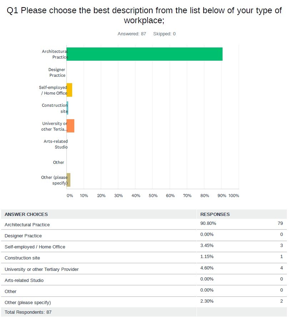Select the Construction site table row
This screenshot has width=289, height=318.
[144, 258]
